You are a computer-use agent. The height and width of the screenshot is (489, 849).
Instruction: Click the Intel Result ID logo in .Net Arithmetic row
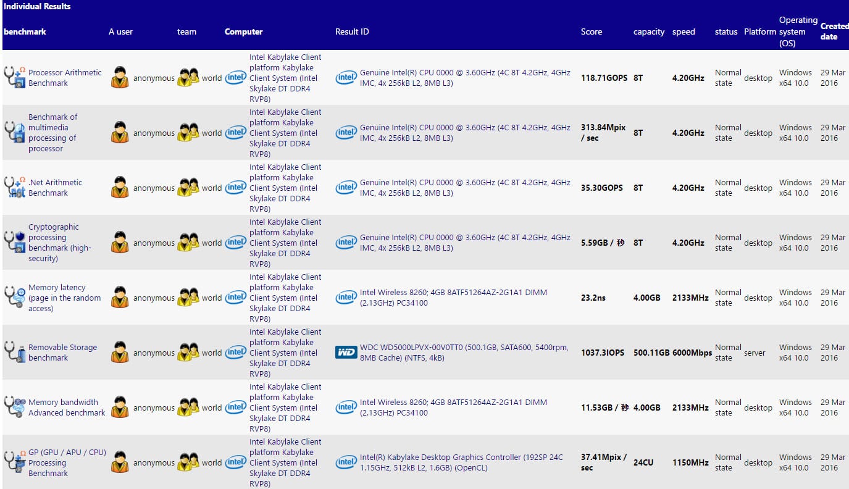click(346, 188)
